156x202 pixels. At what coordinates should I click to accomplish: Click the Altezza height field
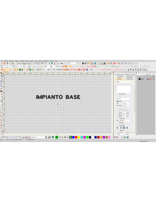124,113
